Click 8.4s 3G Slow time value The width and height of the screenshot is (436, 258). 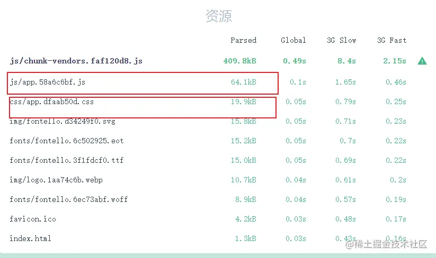346,61
